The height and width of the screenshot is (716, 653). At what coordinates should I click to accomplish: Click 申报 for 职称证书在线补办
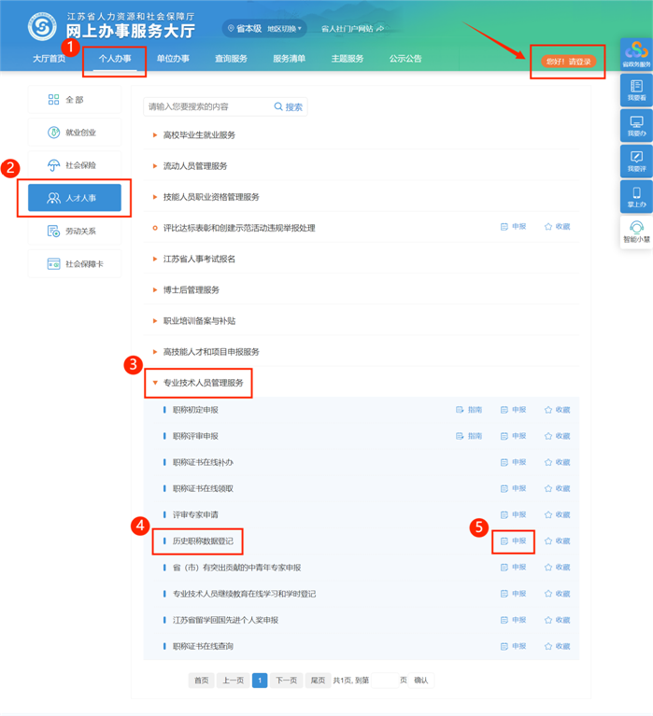[x=514, y=463]
